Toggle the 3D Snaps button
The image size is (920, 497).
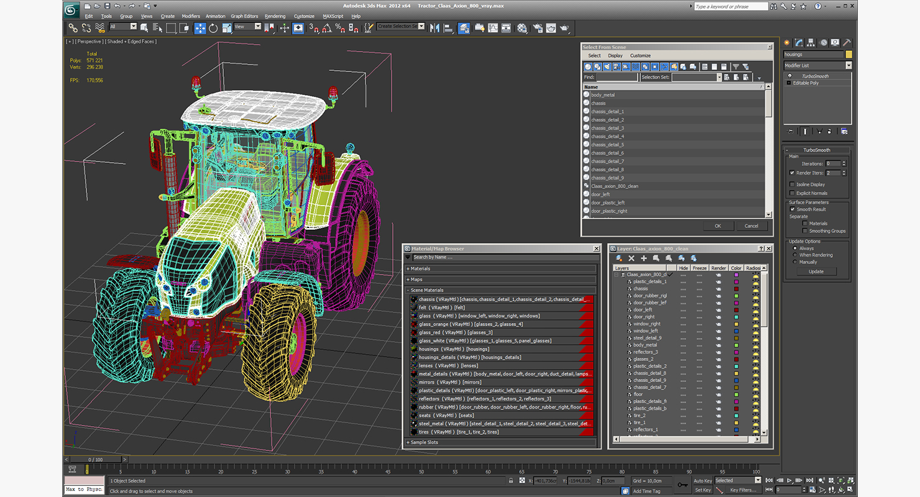[x=314, y=28]
